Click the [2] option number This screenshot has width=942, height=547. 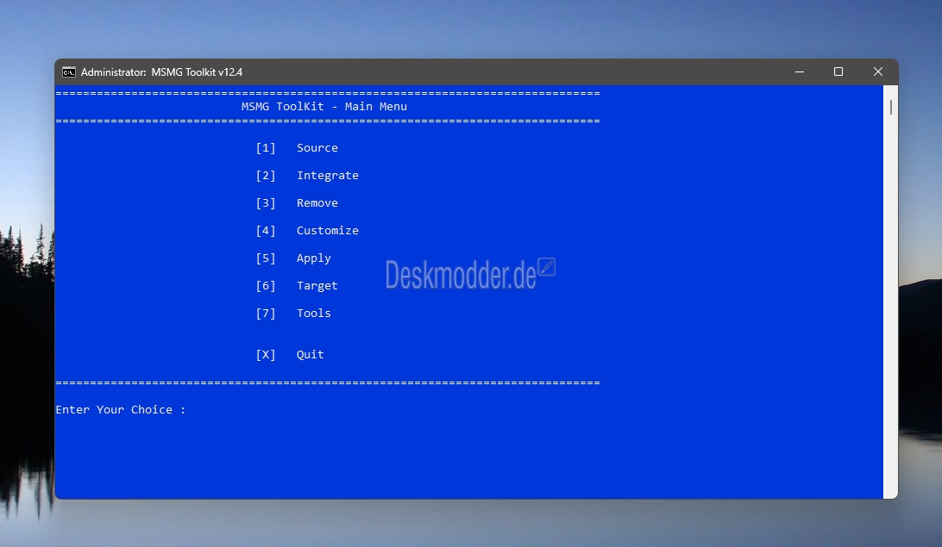point(266,176)
